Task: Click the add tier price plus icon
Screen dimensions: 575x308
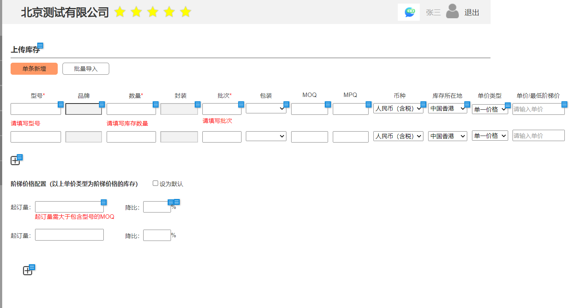Action: coord(27,271)
